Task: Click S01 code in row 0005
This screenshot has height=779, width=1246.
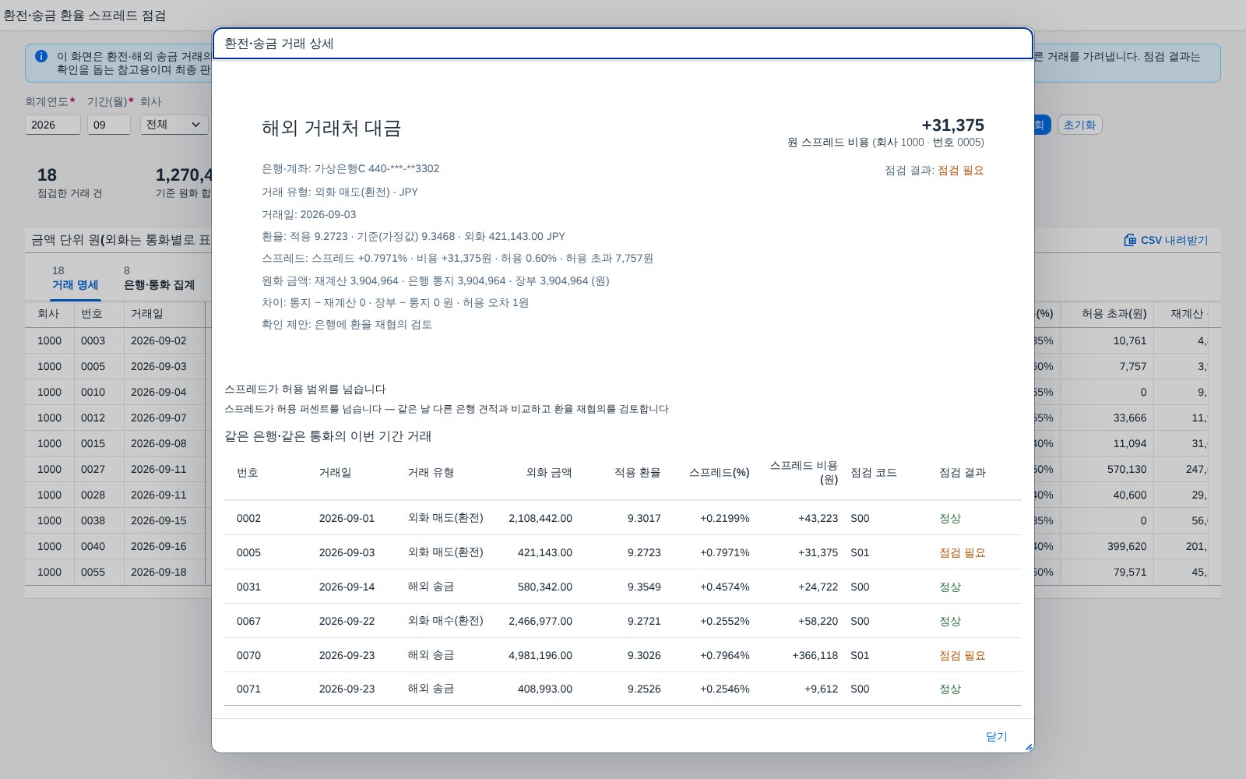Action: (860, 552)
